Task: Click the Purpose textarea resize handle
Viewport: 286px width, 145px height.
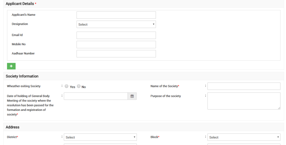Action: pyautogui.click(x=279, y=108)
